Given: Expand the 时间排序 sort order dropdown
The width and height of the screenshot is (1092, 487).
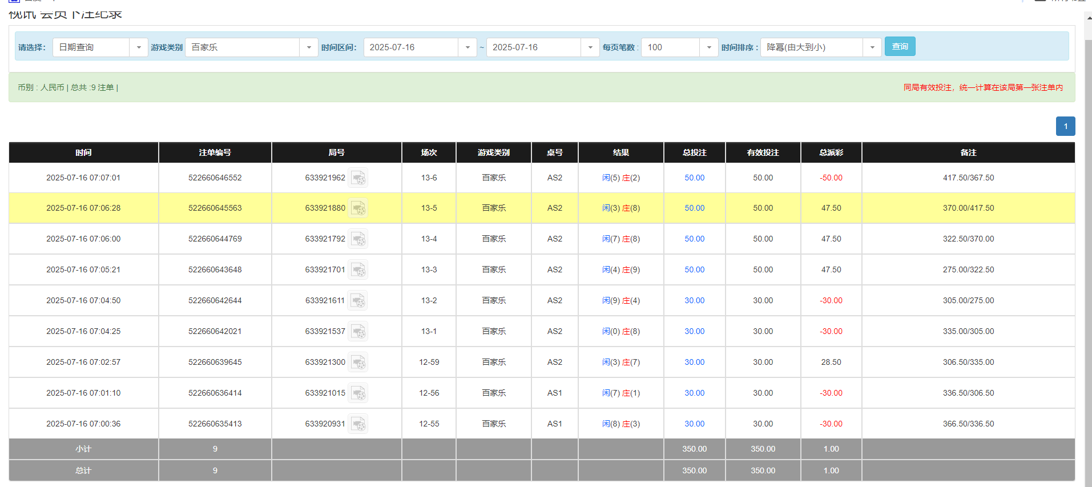Looking at the screenshot, I should pyautogui.click(x=872, y=47).
